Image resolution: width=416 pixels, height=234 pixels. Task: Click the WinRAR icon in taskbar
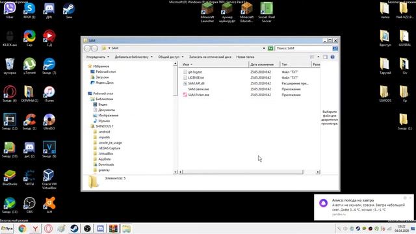113,228
